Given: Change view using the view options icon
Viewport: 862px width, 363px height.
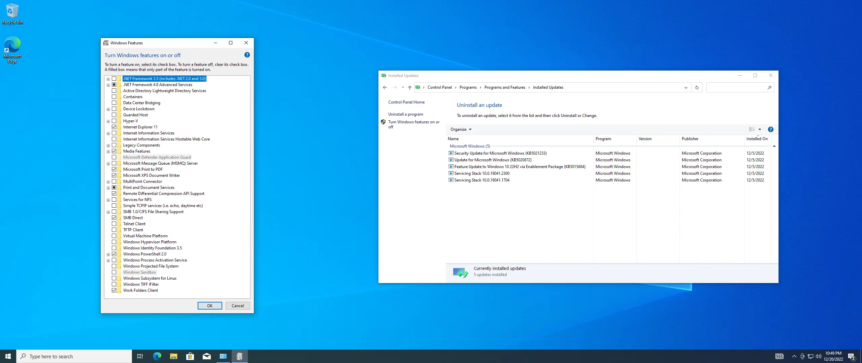Looking at the screenshot, I should tap(752, 129).
